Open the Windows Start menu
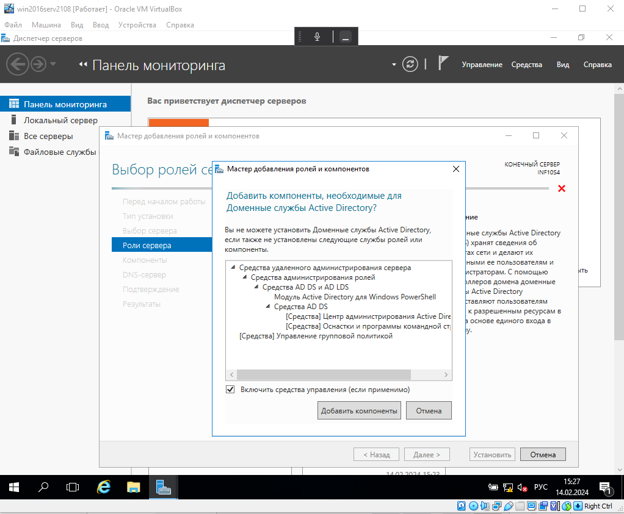Screen dimensions: 624x514 [x=14, y=487]
